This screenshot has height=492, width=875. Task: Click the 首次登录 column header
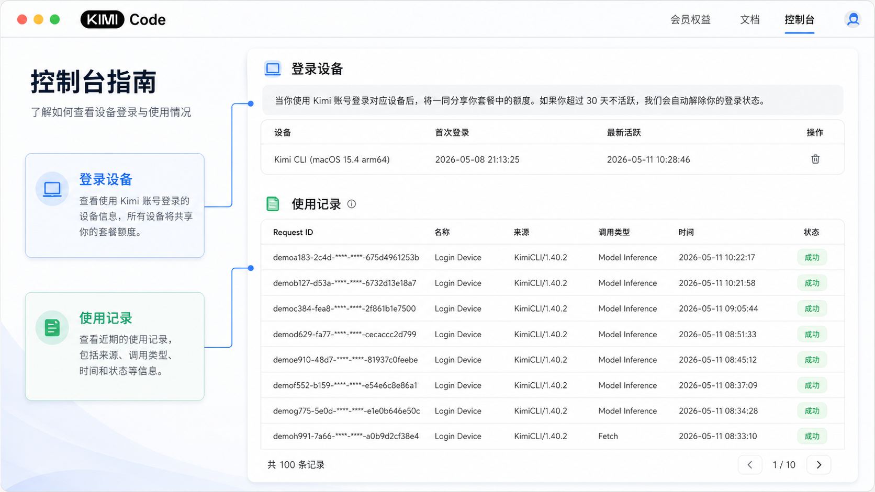coord(452,133)
